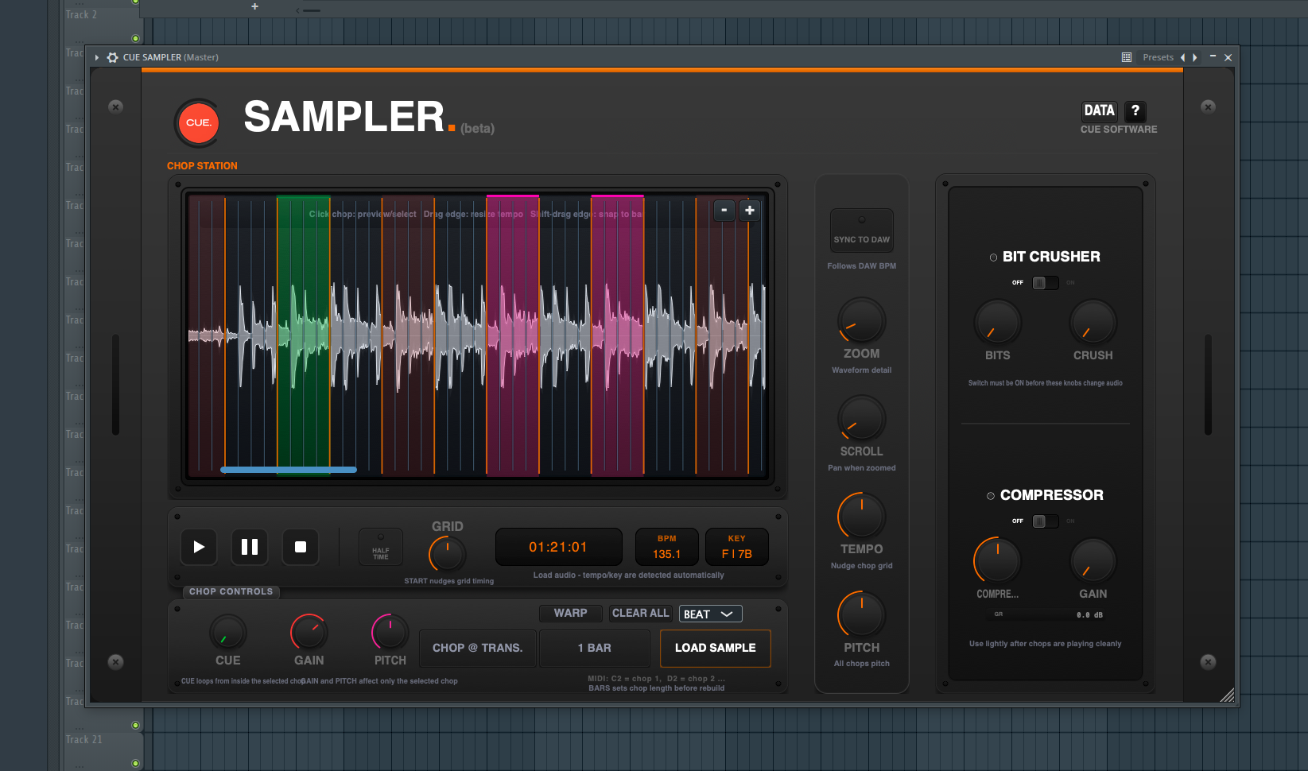Click the CUE knob in chop controls

[x=228, y=633]
